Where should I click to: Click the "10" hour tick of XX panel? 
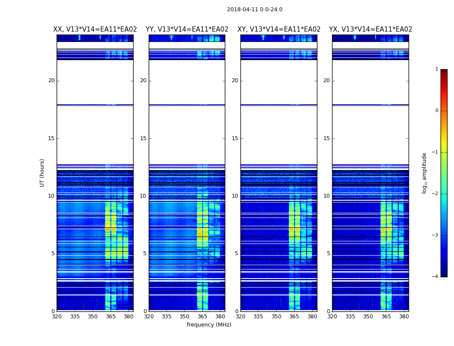point(51,196)
